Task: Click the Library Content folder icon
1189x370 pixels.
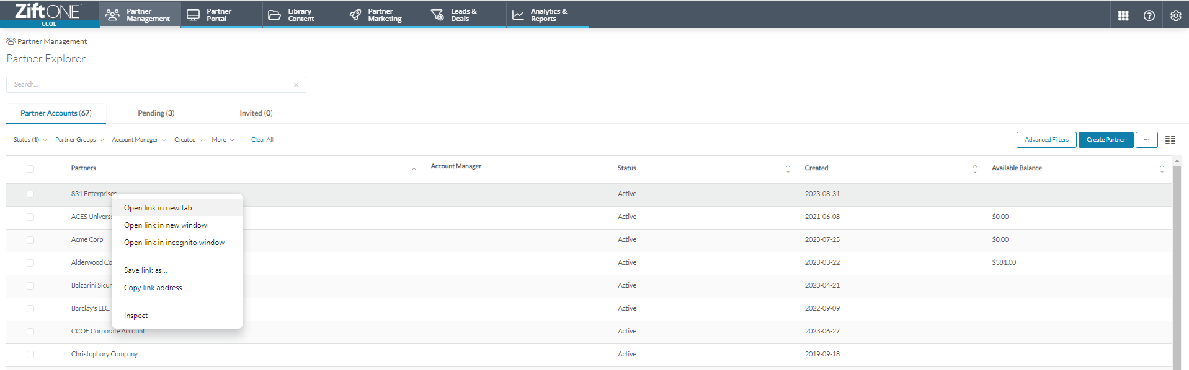Action: [x=274, y=15]
